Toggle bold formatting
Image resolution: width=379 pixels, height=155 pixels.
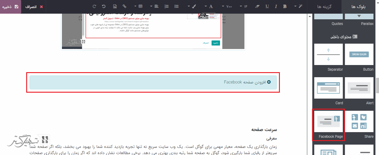click(285, 6)
